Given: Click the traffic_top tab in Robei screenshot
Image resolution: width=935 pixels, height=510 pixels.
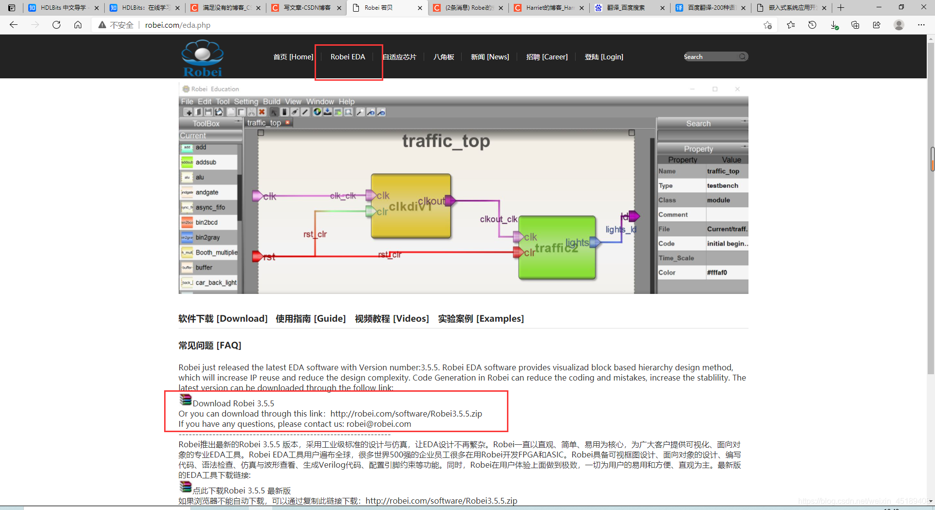Looking at the screenshot, I should coord(268,123).
